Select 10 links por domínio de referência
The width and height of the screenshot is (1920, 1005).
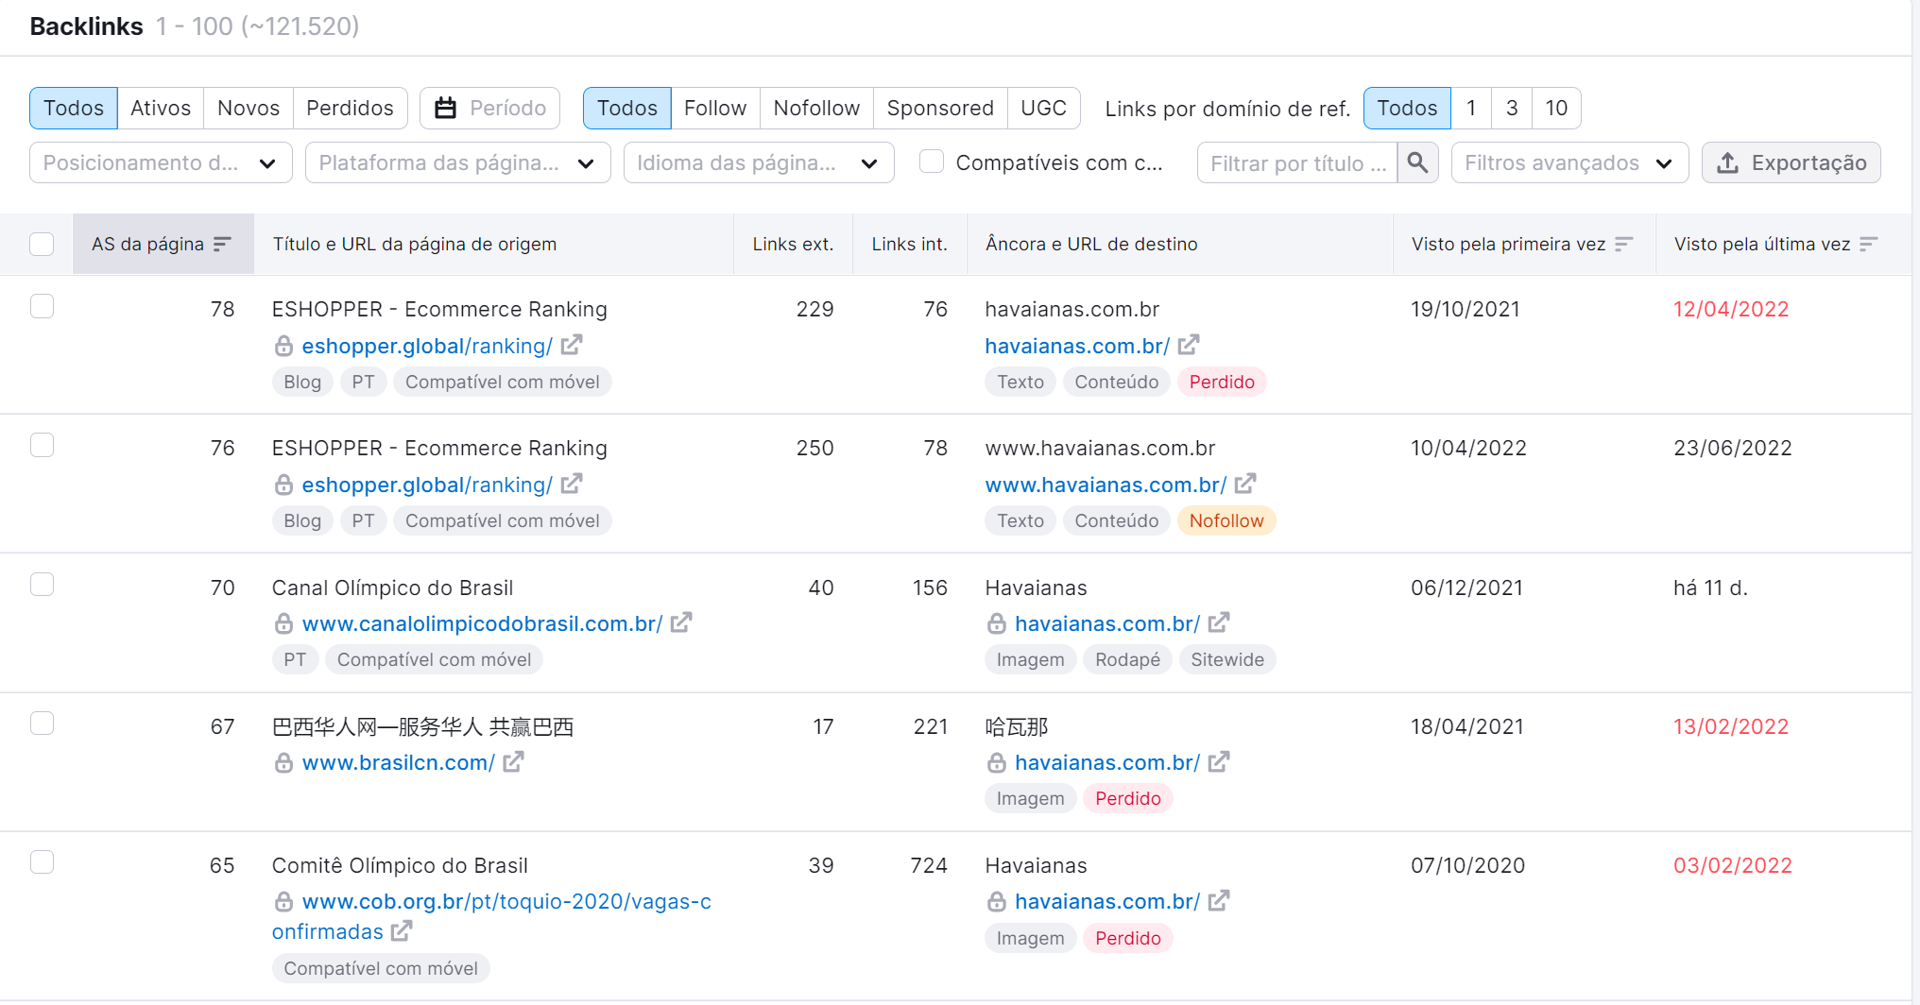click(1555, 108)
